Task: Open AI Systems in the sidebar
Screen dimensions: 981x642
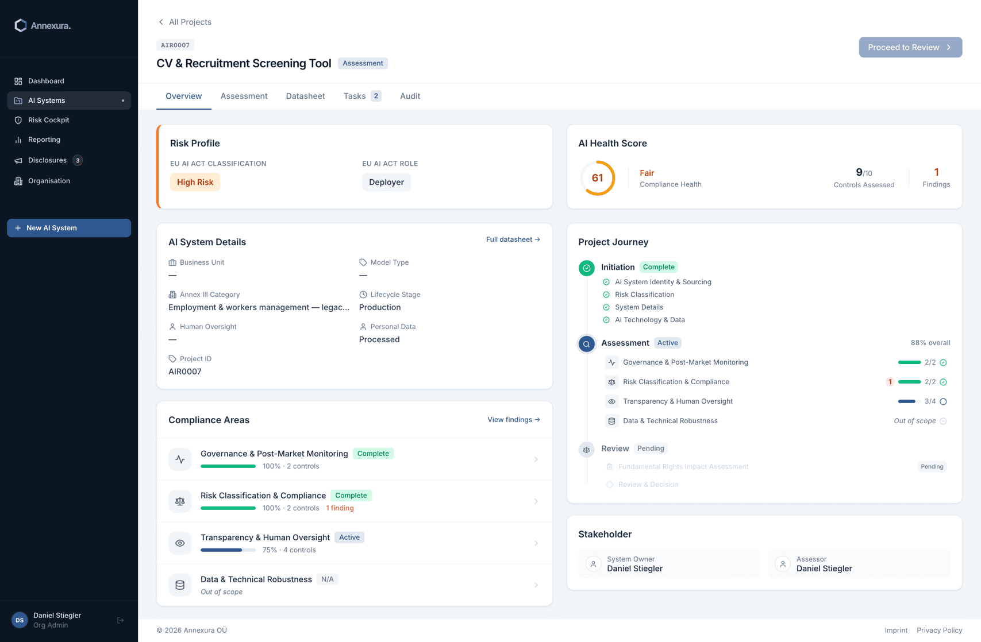Action: pos(69,100)
